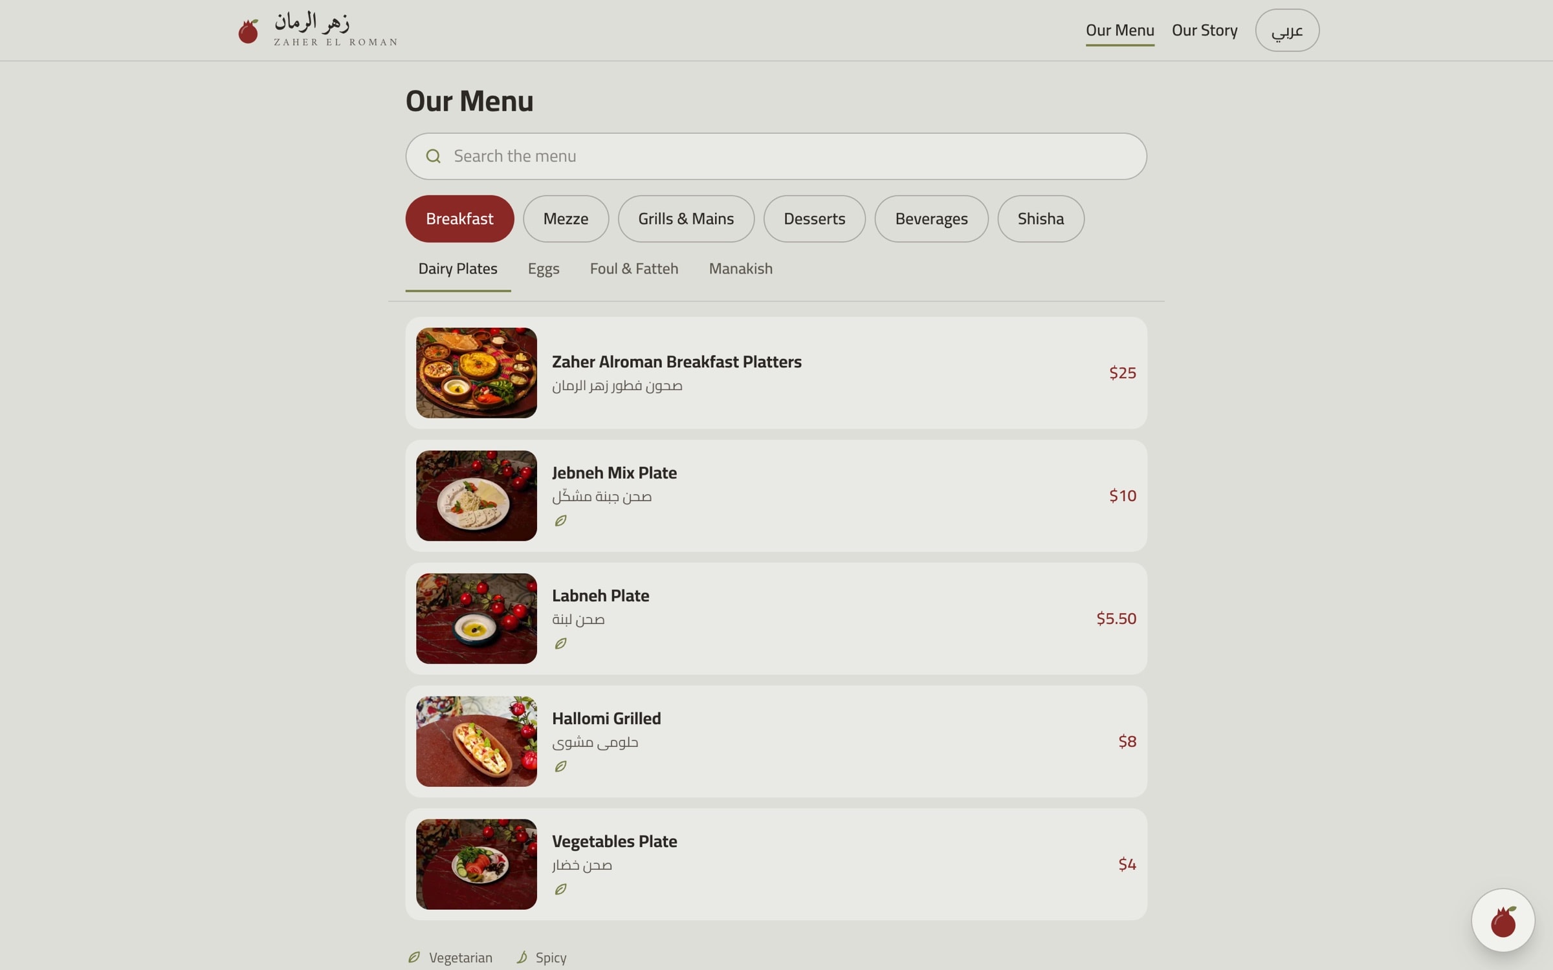Click the $10 price

tap(1122, 495)
